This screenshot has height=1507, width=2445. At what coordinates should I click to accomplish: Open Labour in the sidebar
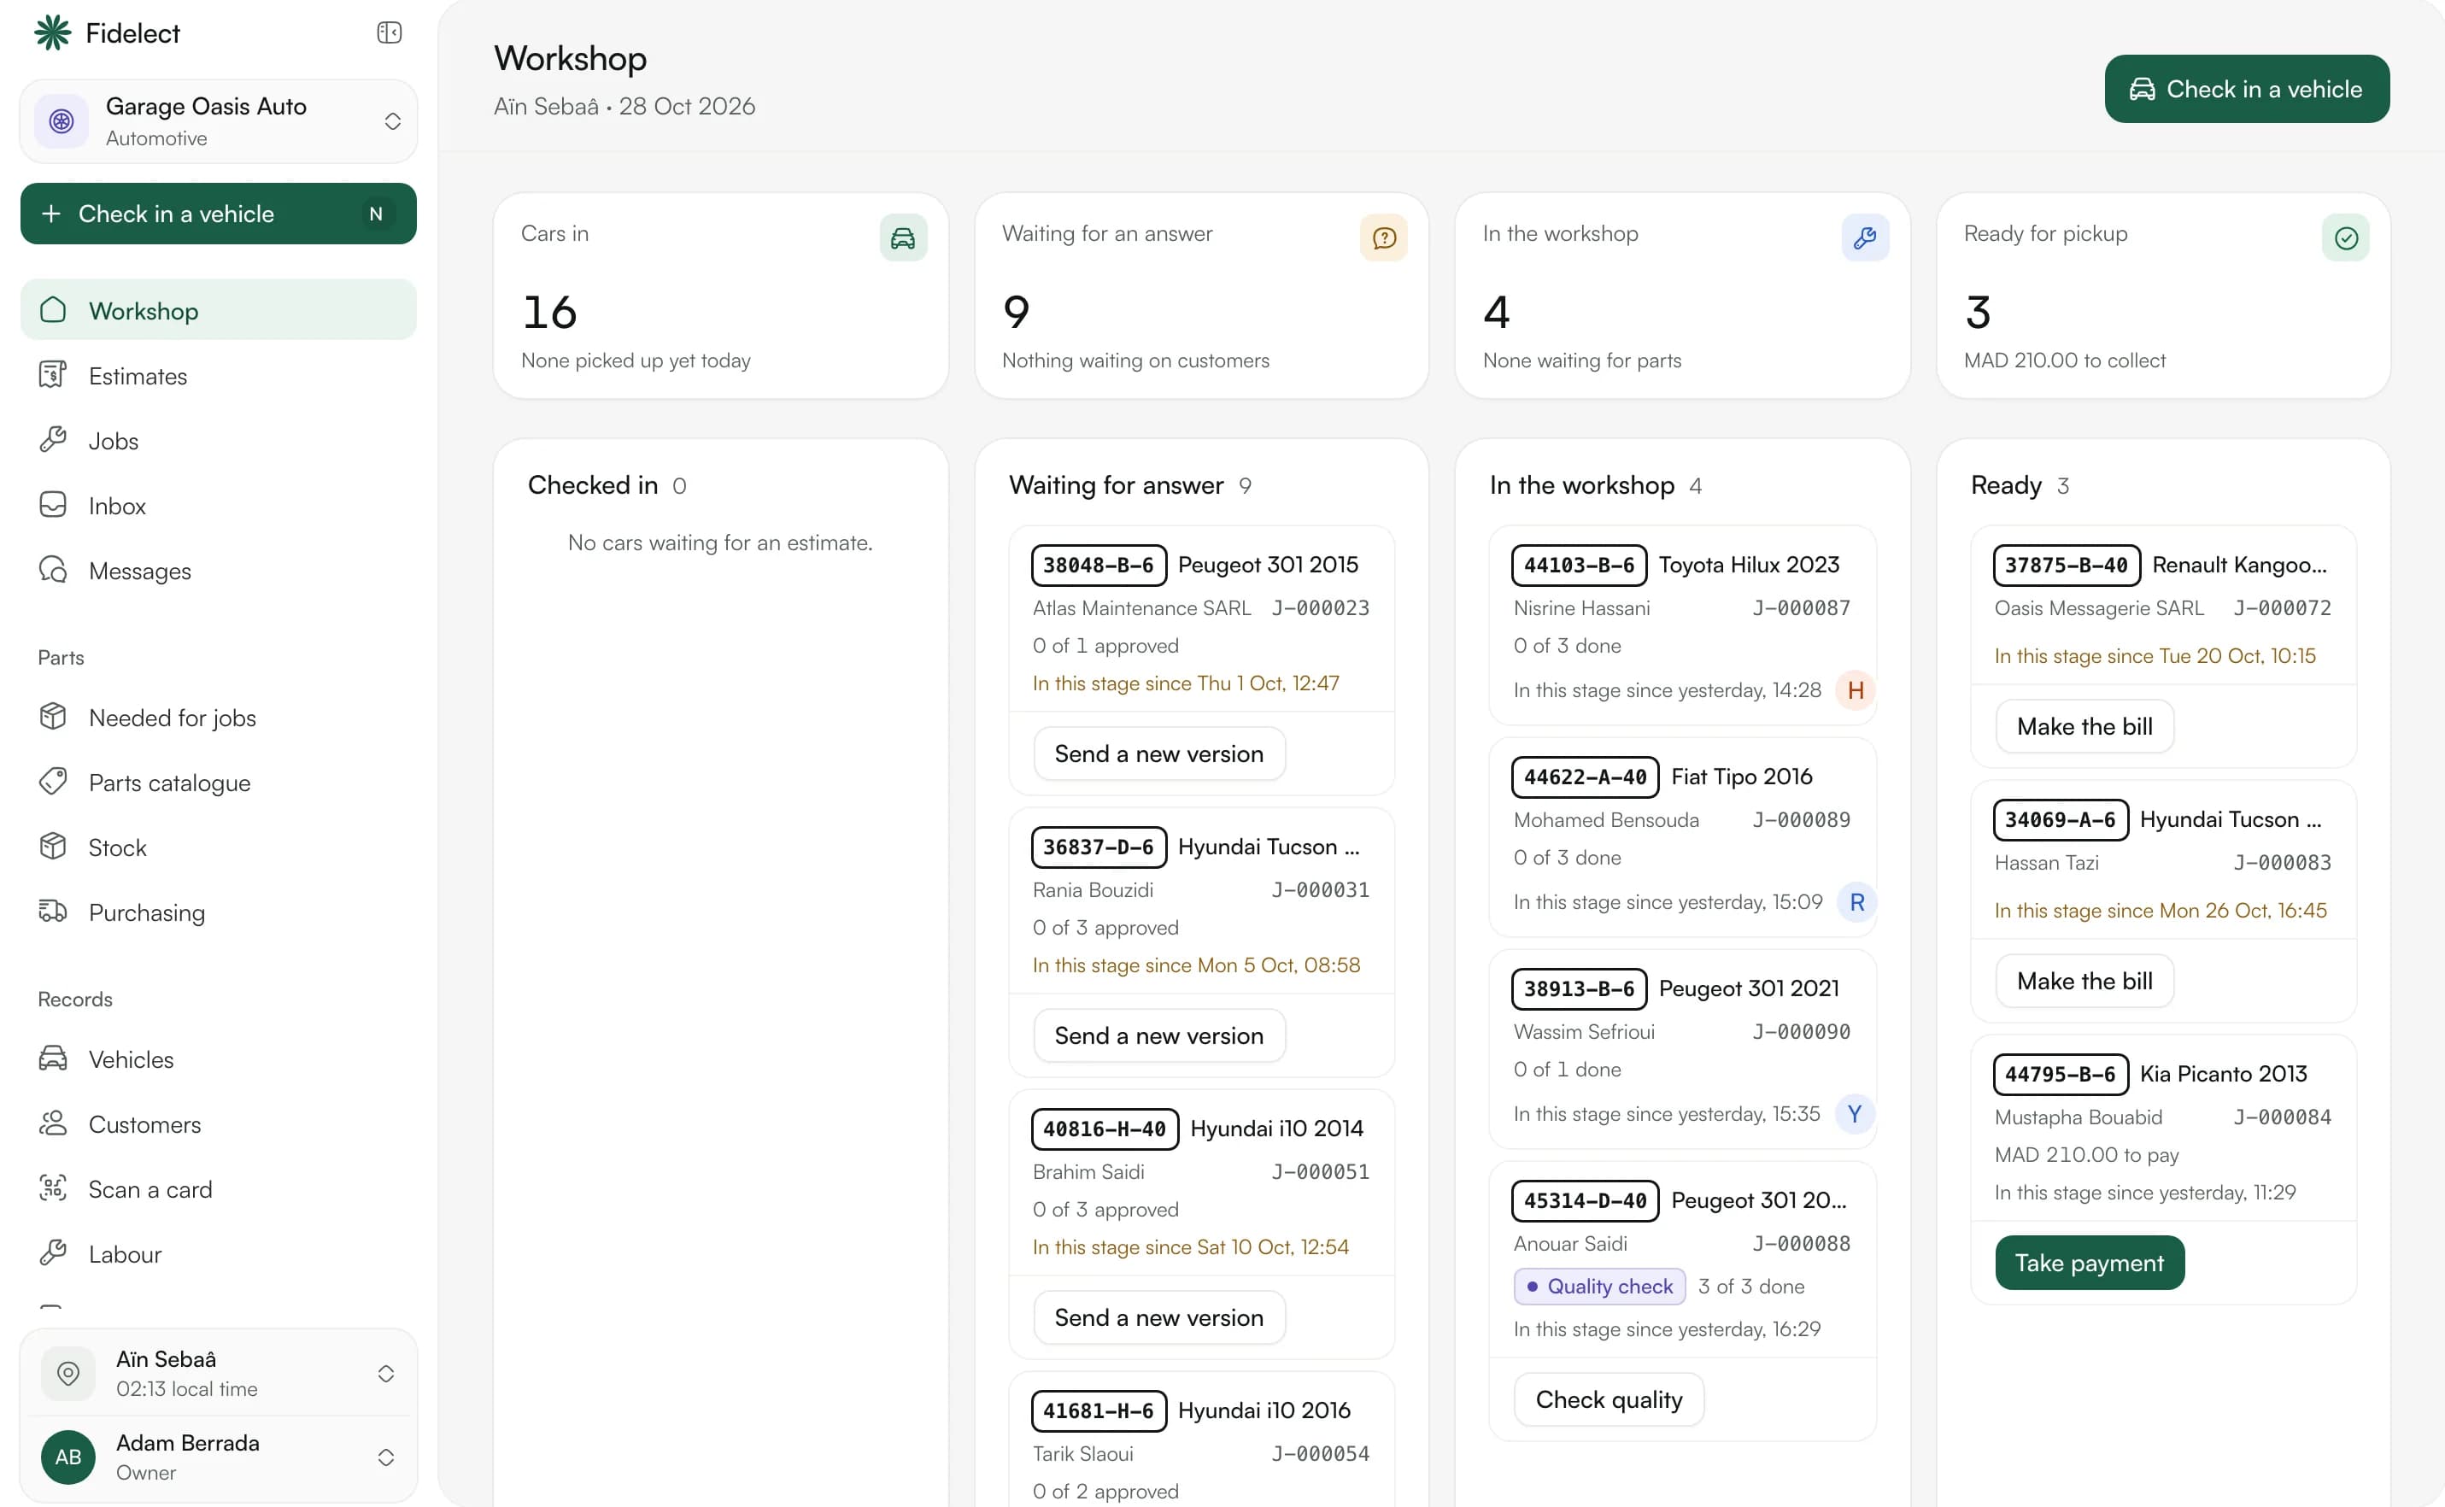point(219,1252)
